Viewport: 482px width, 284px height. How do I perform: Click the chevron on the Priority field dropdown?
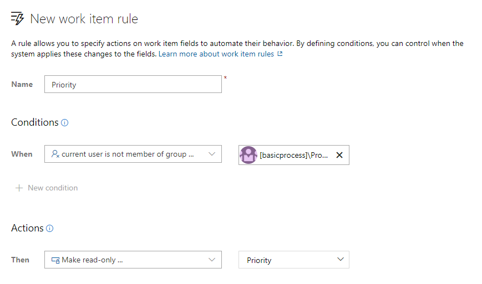click(340, 260)
